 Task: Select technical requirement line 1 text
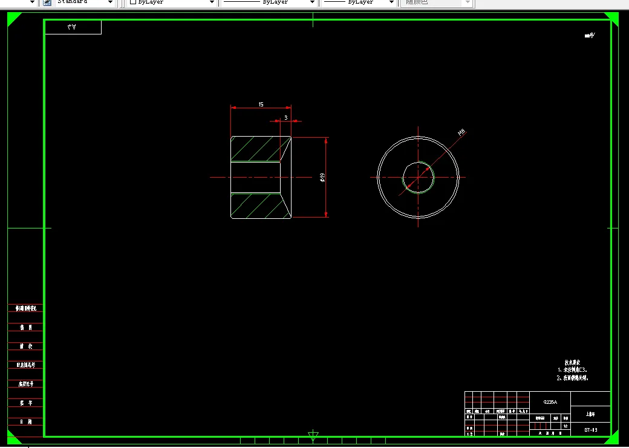(573, 370)
